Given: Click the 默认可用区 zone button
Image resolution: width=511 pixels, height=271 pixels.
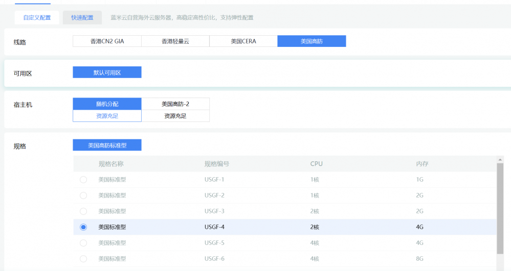Looking at the screenshot, I should coord(107,72).
